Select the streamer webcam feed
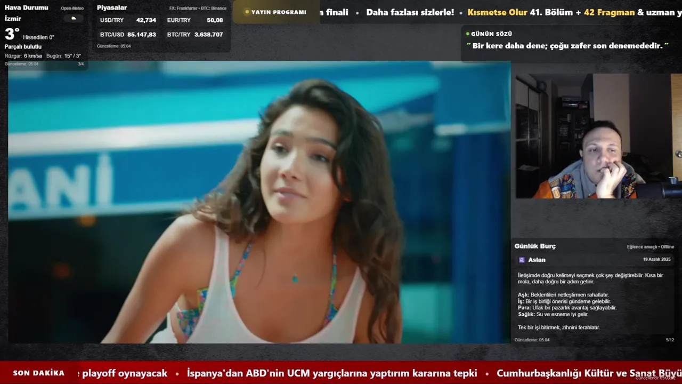Image resolution: width=682 pixels, height=384 pixels. tap(598, 136)
